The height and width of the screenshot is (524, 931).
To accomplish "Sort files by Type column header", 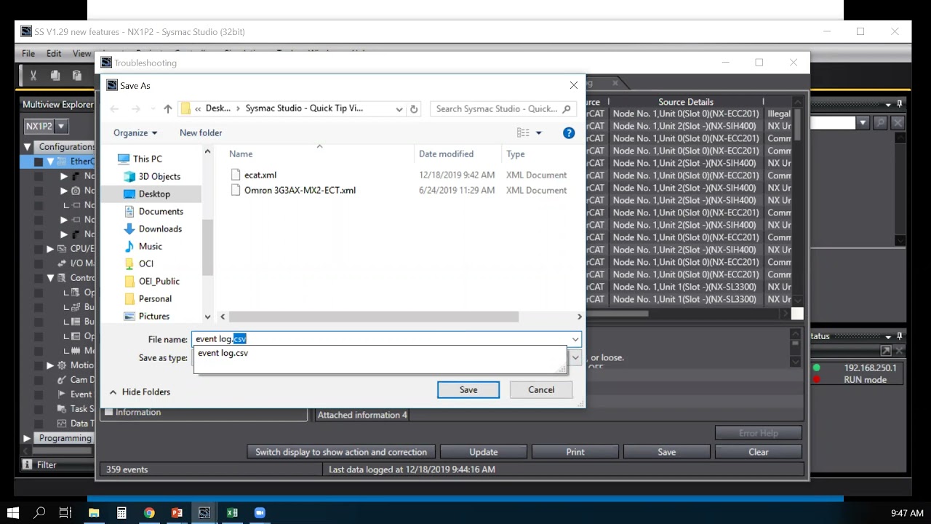I will click(x=516, y=154).
